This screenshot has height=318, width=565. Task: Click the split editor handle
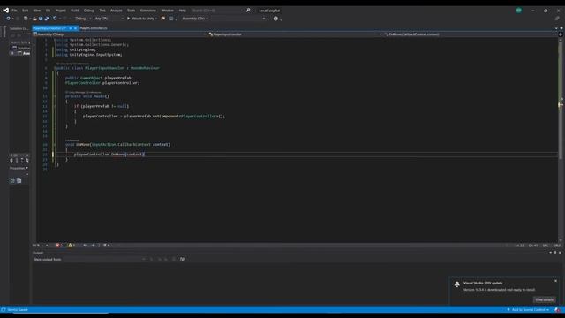pyautogui.click(x=561, y=34)
